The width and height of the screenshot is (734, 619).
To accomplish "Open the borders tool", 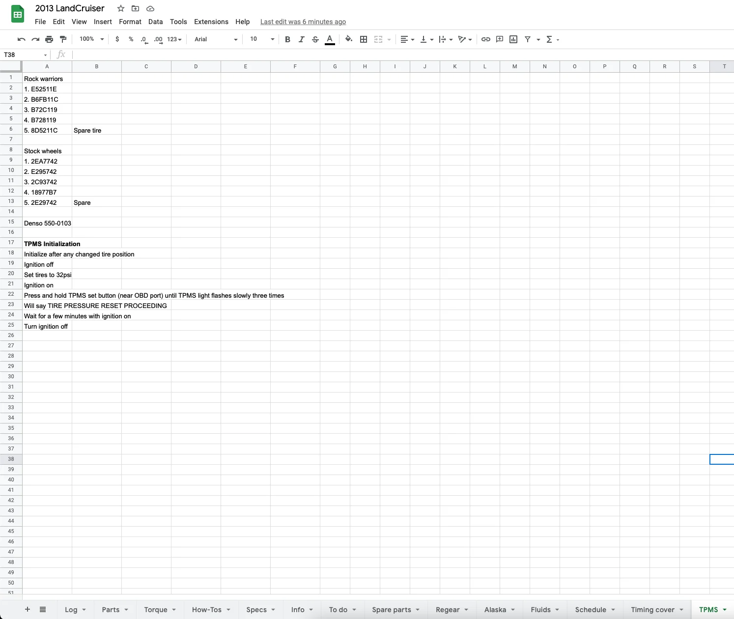I will [364, 39].
